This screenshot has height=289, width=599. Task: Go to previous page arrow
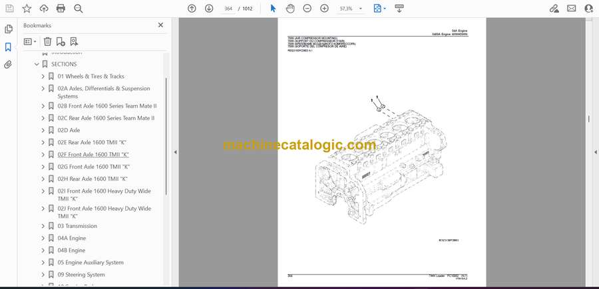click(192, 9)
